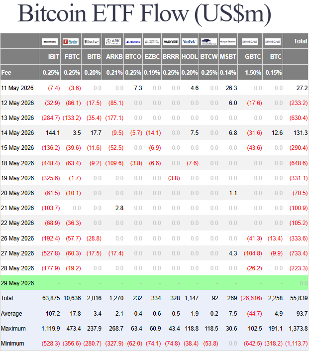Click the (331.1) total on 19 May
The width and height of the screenshot is (309, 352).
pyautogui.click(x=299, y=178)
